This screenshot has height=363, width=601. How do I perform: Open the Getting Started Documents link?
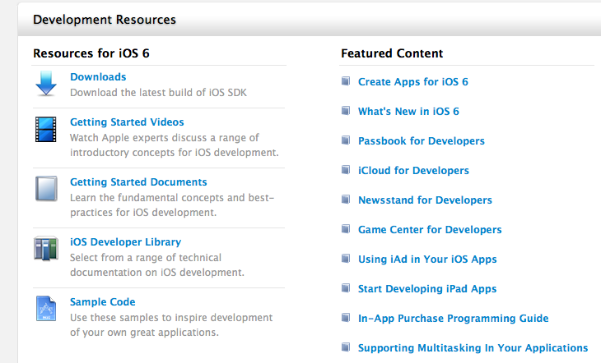click(x=138, y=182)
